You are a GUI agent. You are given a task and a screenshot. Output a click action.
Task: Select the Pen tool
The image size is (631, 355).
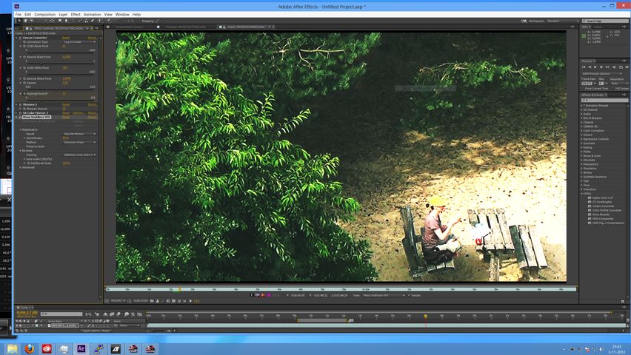coord(67,21)
